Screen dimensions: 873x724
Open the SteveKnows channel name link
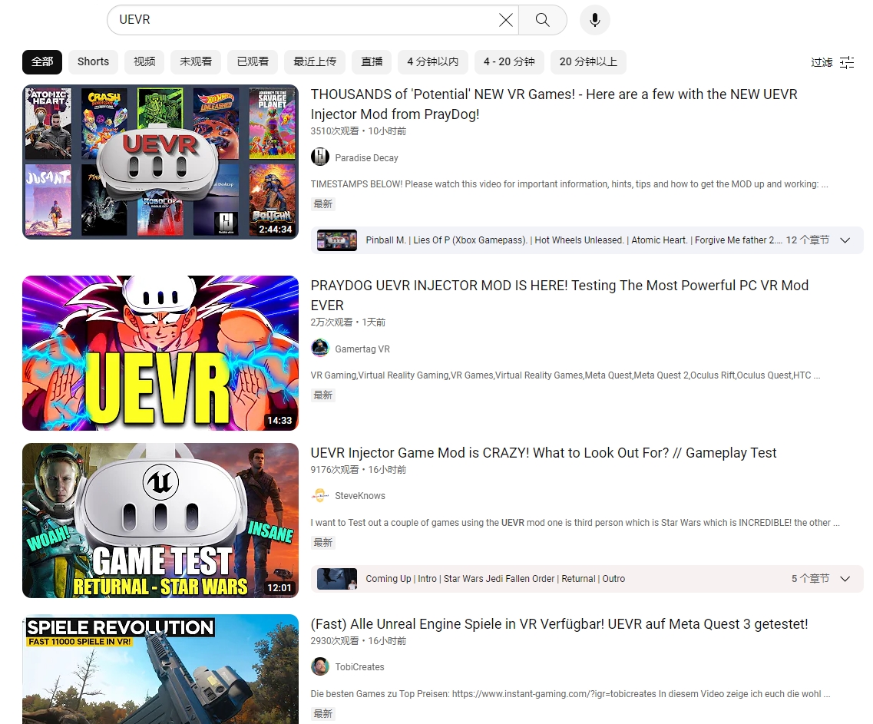click(x=360, y=496)
